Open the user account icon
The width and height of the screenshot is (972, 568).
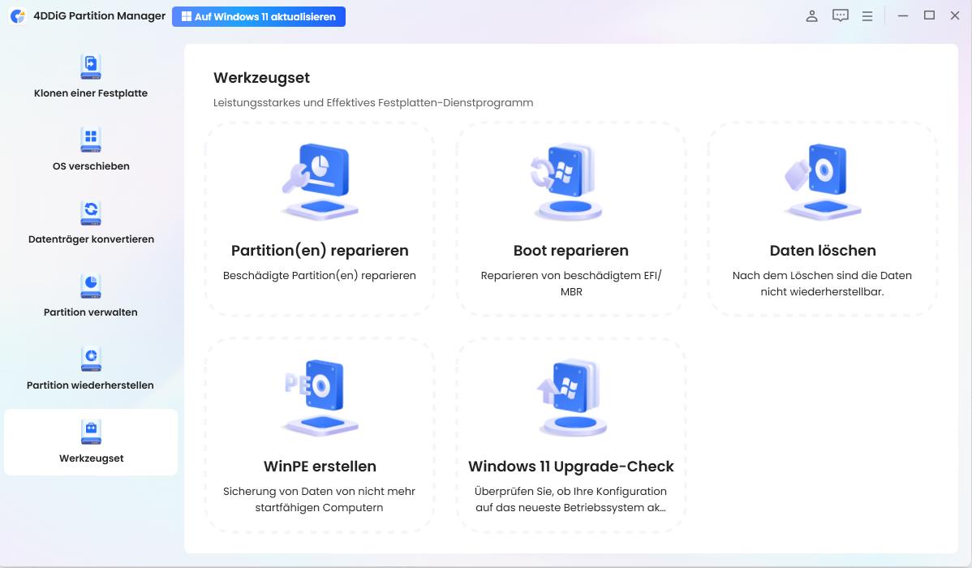pos(811,15)
